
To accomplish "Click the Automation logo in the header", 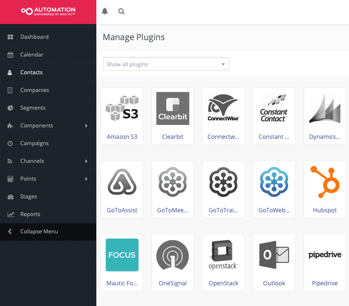I will [48, 11].
